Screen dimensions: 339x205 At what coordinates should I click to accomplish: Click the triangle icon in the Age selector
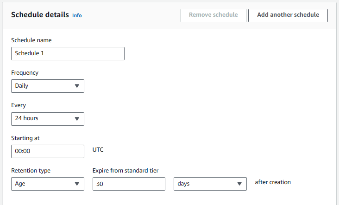tap(77, 184)
